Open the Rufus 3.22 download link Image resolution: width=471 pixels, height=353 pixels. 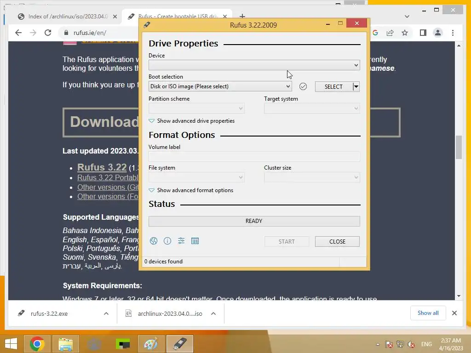pos(102,167)
